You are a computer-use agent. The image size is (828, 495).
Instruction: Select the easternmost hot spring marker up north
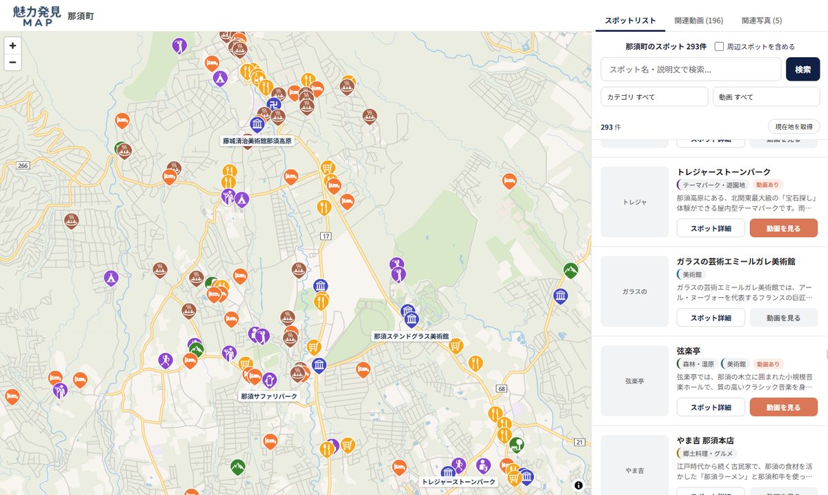tap(371, 115)
